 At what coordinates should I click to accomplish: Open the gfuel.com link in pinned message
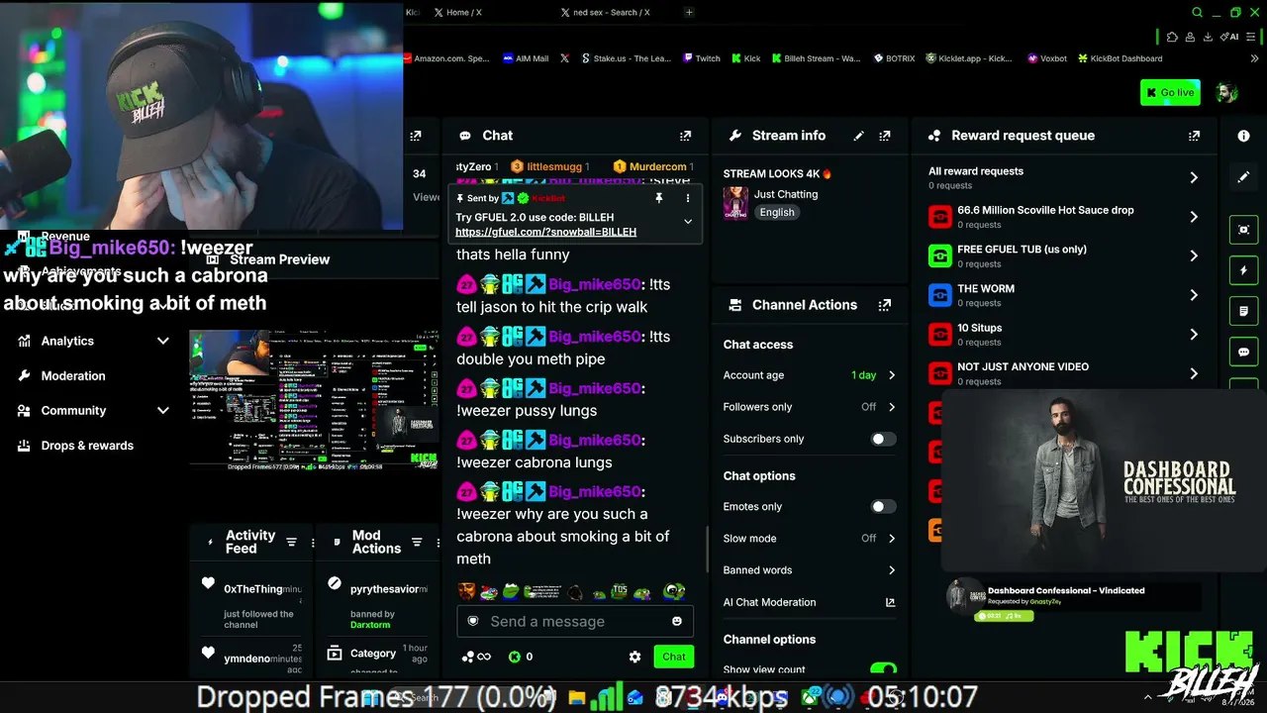tap(545, 232)
